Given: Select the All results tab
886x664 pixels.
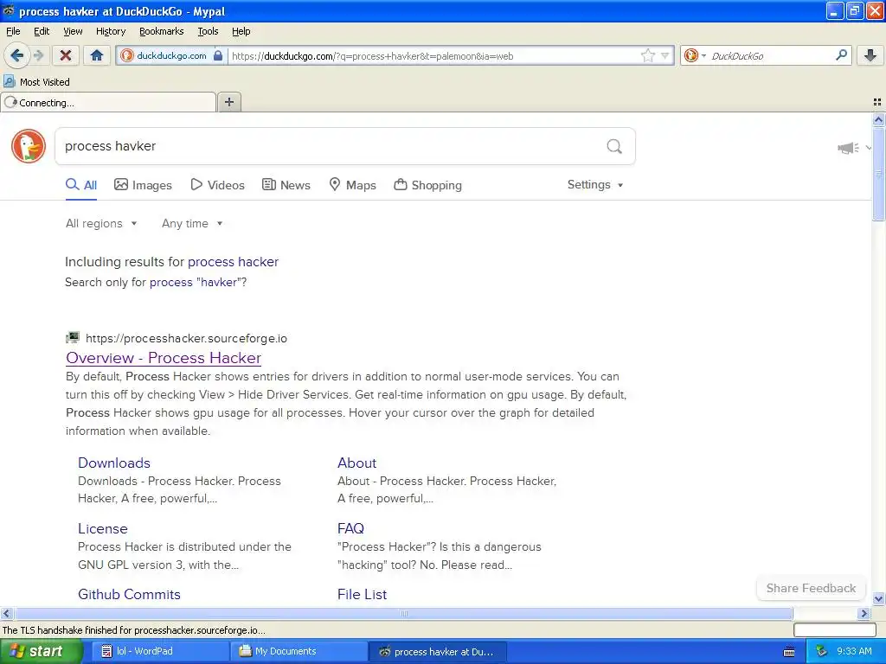Looking at the screenshot, I should pyautogui.click(x=81, y=185).
